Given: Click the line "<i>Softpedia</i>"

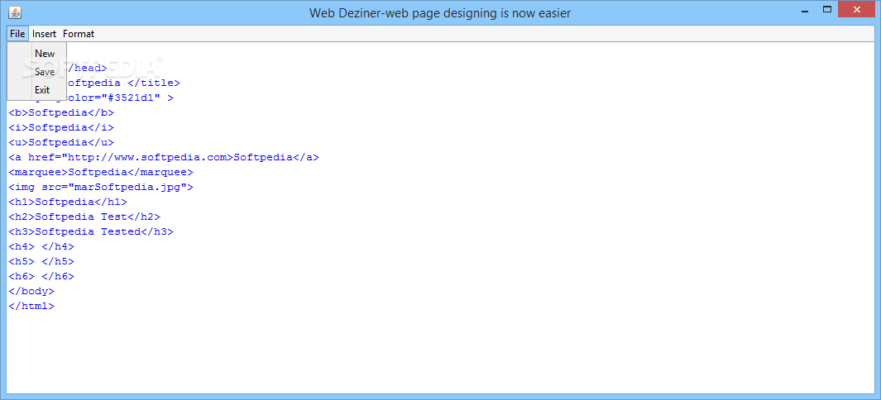Looking at the screenshot, I should coord(61,127).
